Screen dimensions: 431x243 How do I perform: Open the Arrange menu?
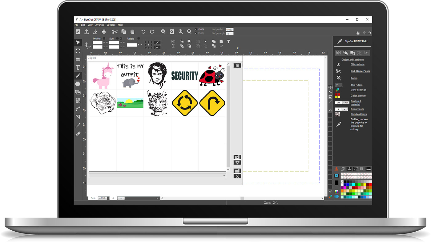[x=99, y=25]
